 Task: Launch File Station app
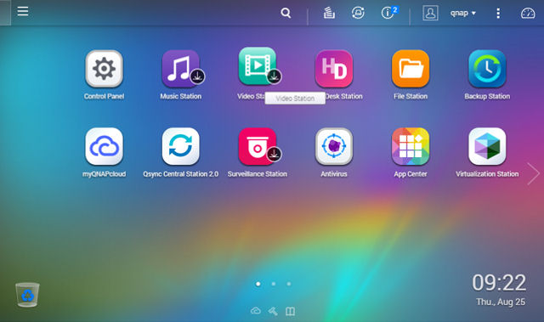(x=411, y=69)
